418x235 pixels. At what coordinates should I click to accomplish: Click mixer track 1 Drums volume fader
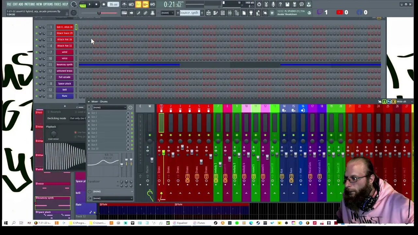tap(164, 152)
